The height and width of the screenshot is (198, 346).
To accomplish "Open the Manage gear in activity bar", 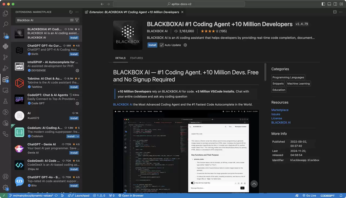I will pos(5,187).
